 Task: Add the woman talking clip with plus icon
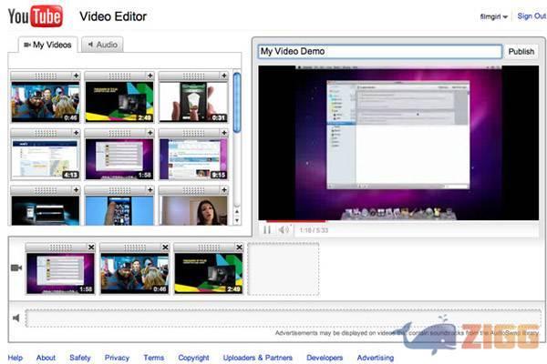click(x=224, y=190)
